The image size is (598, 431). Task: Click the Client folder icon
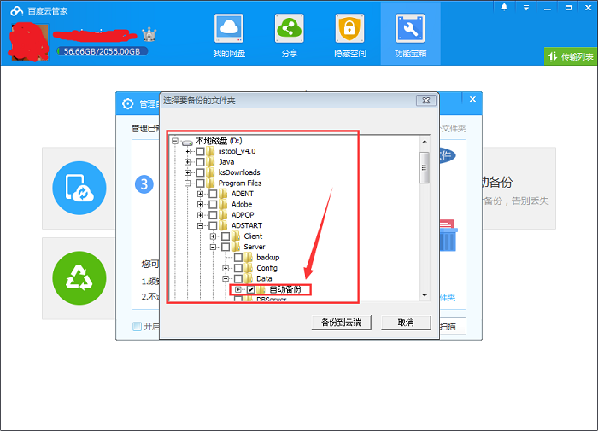pyautogui.click(x=236, y=236)
